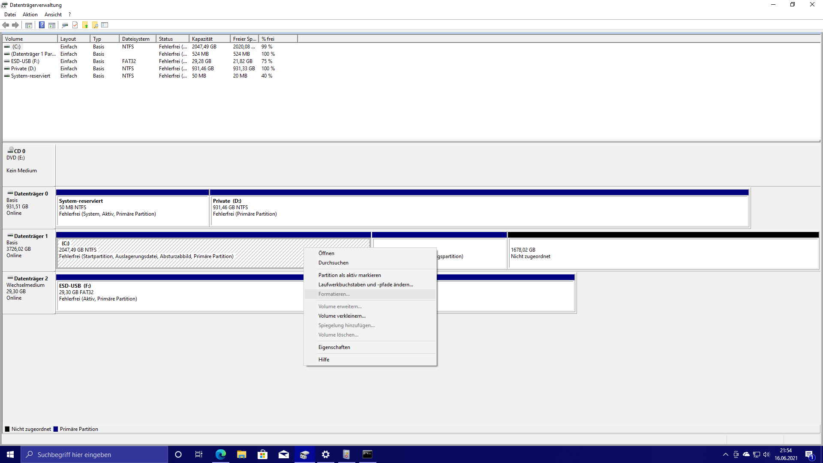Select the 1678,02 GB unallocated space block
The image size is (823, 463).
point(663,253)
